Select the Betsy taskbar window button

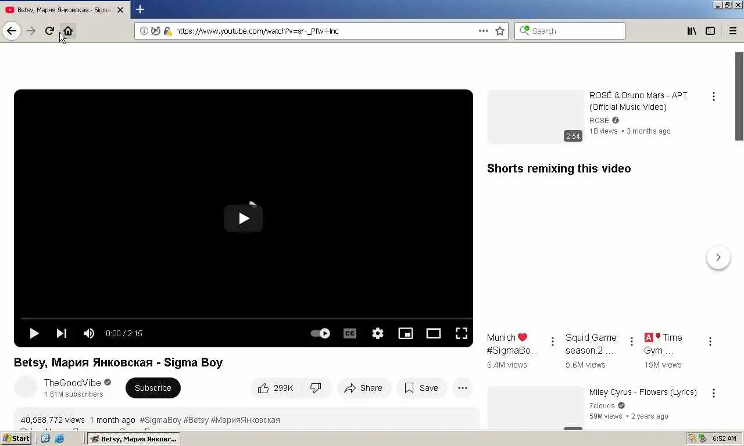[x=134, y=438]
